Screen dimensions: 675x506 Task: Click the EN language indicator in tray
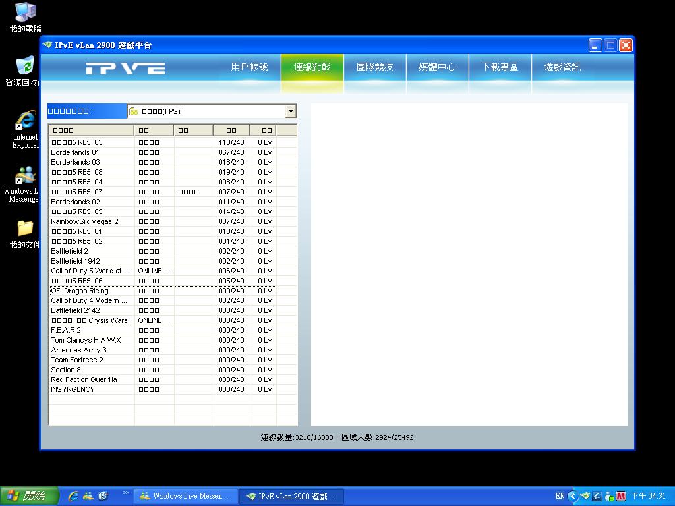560,496
